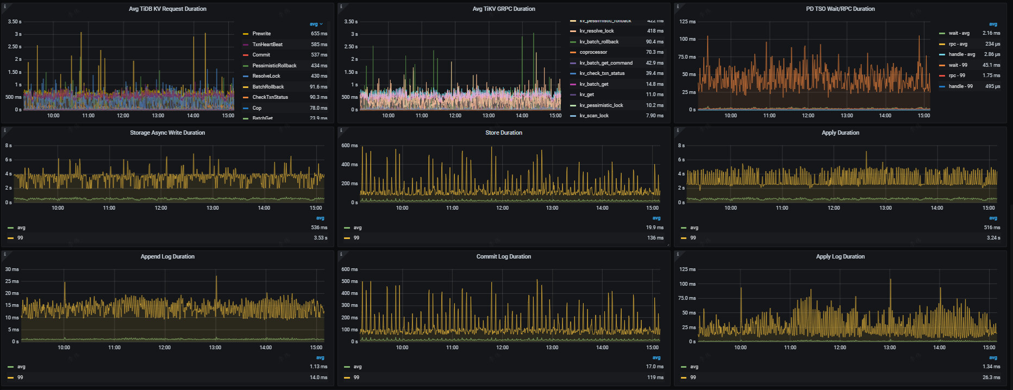Viewport: 1013px width, 390px height.
Task: Click info icon on Append Log Duration panel
Action: [4, 254]
